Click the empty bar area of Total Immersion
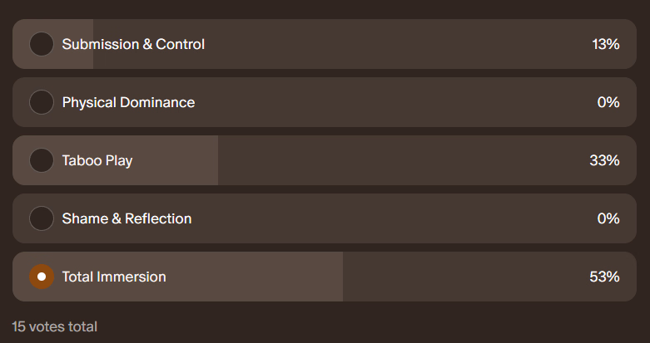 (458, 277)
